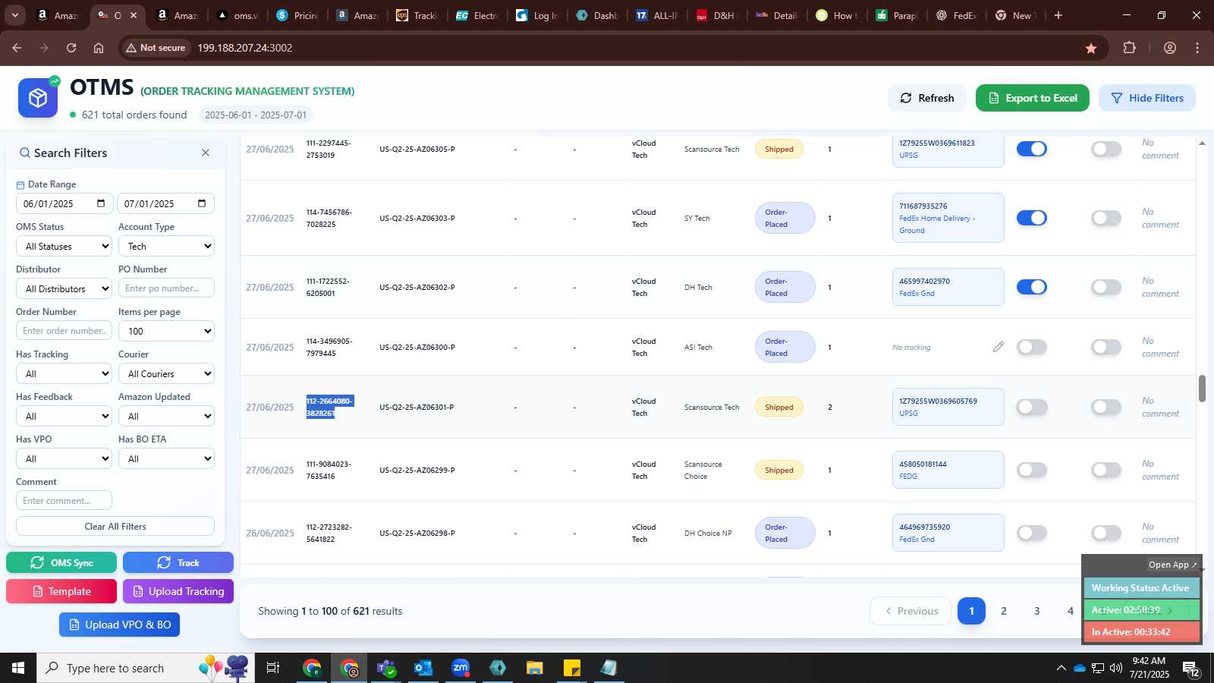Toggle first switch for US-Q2-25-AZ06303-P row

pos(1031,218)
